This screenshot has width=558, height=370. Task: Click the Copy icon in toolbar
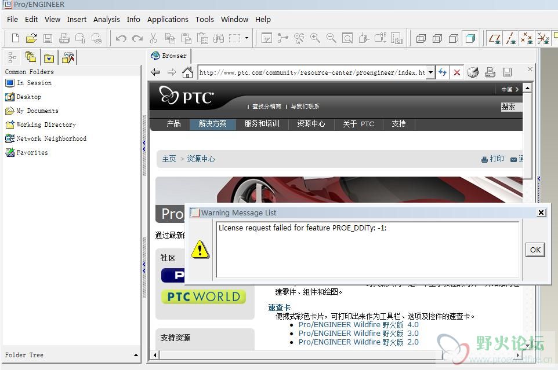(x=170, y=38)
